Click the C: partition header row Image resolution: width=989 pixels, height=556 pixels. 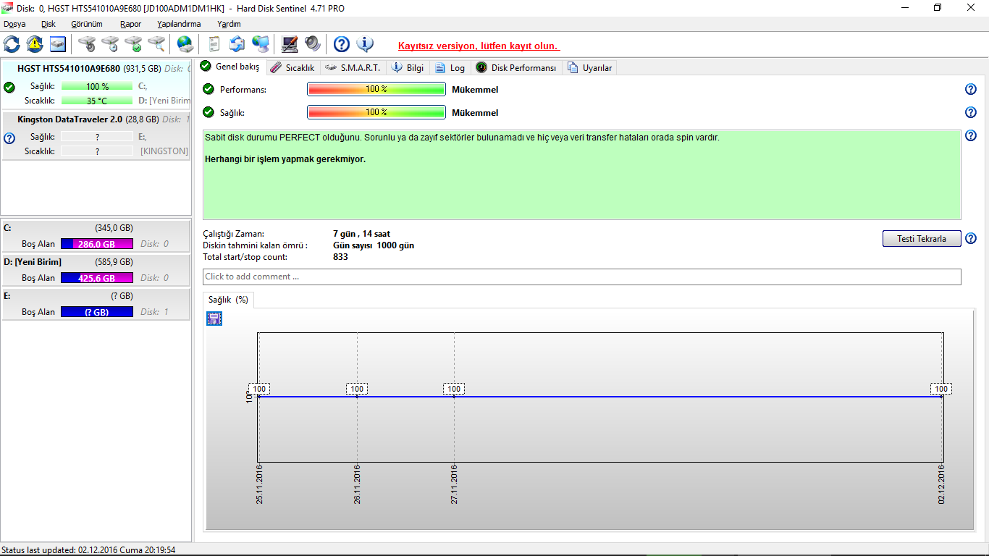[x=96, y=227]
